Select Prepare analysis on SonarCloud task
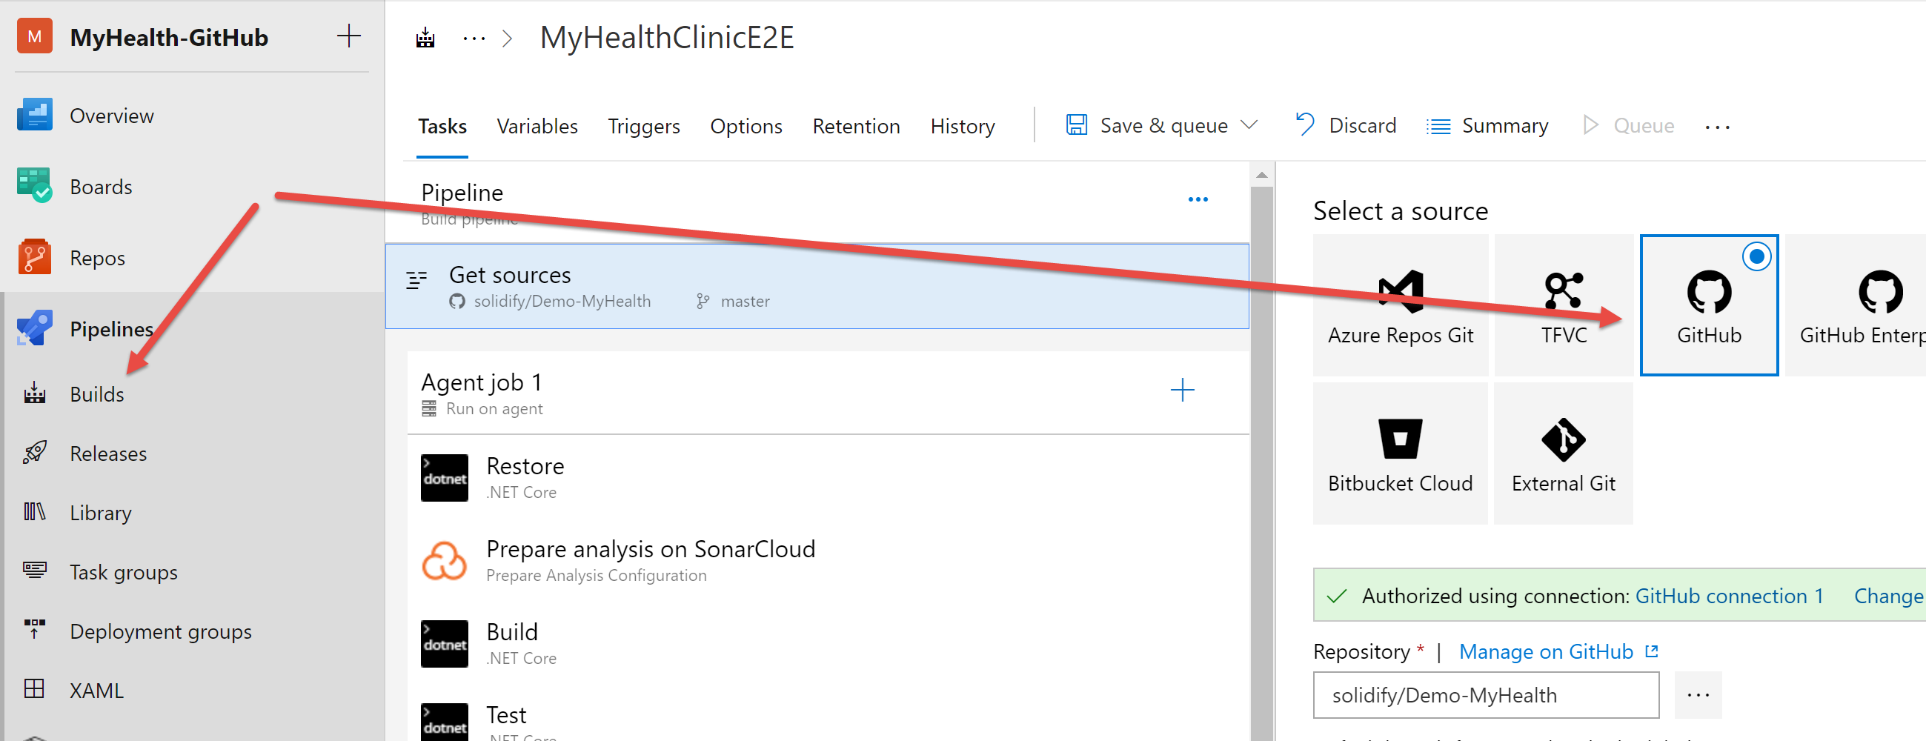Image resolution: width=1926 pixels, height=741 pixels. [x=828, y=560]
